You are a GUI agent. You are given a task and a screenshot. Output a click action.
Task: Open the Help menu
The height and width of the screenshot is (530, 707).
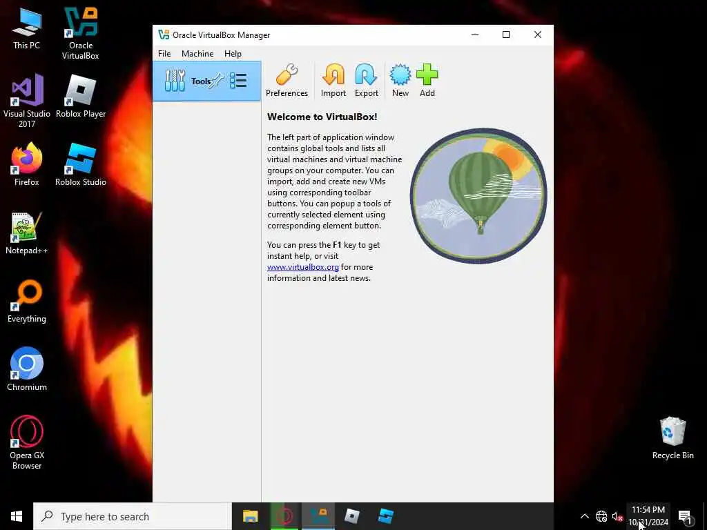[233, 54]
